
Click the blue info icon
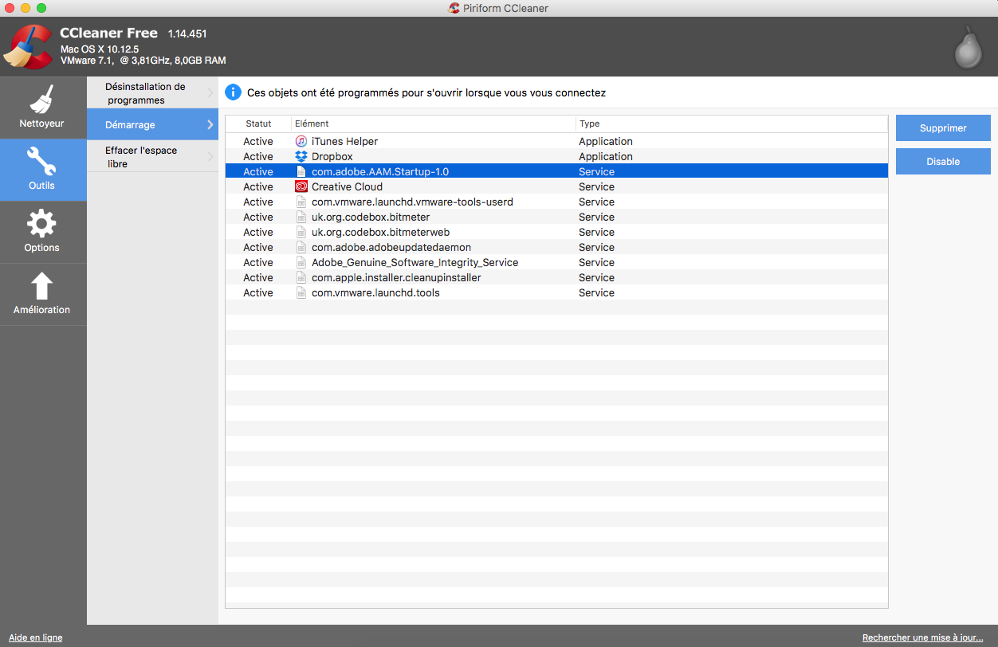233,92
